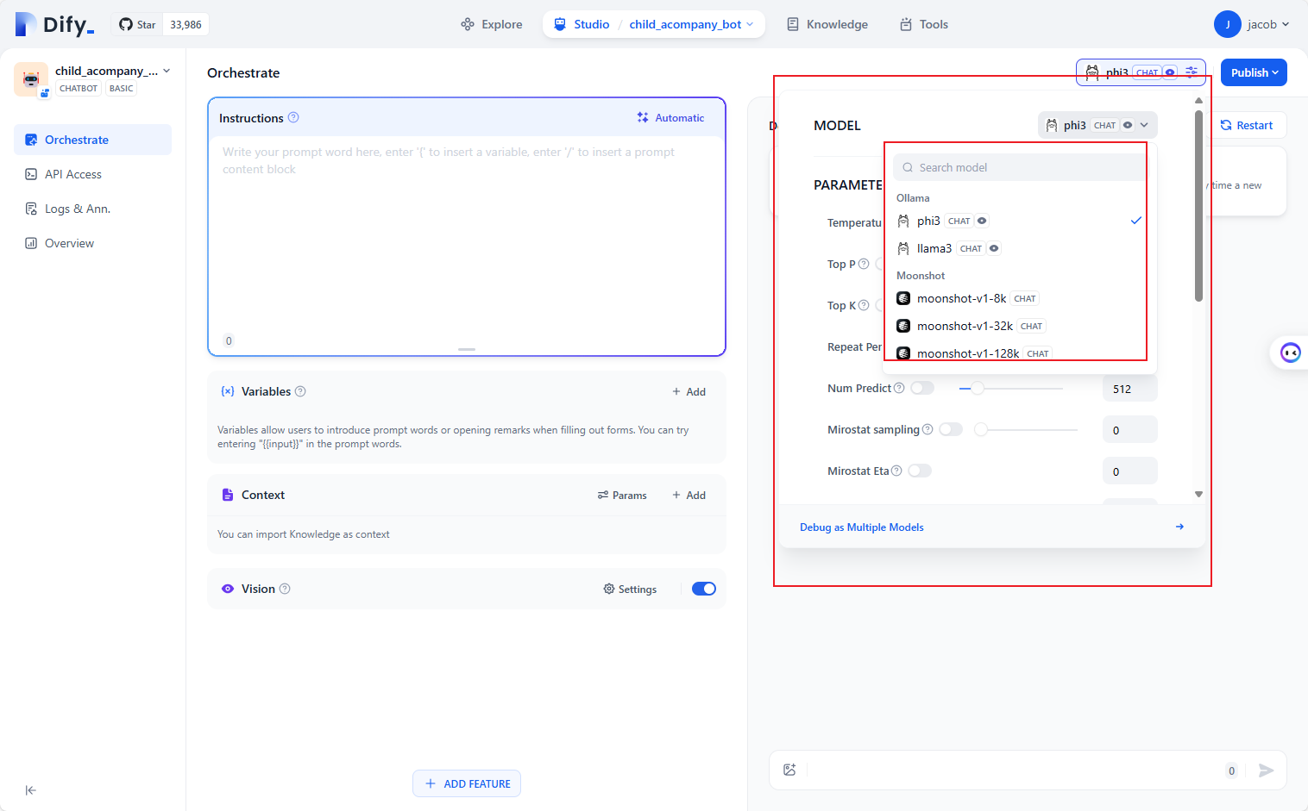Open the floating chatbot assistant icon
The width and height of the screenshot is (1308, 811).
1291,352
